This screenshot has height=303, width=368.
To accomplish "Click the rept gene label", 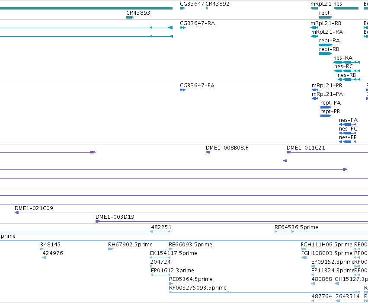I will [324, 13].
